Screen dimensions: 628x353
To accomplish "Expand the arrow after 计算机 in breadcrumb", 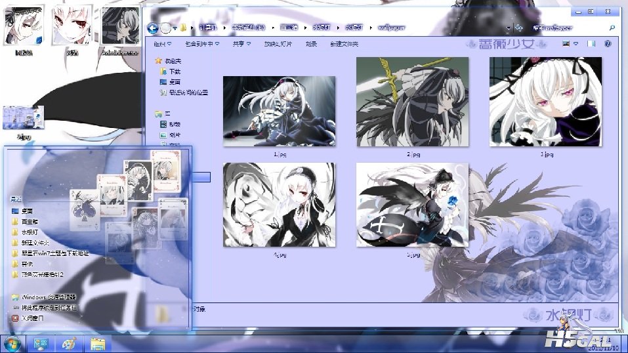I will (x=224, y=28).
